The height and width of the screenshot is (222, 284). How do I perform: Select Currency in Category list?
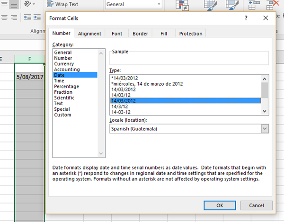pyautogui.click(x=64, y=64)
